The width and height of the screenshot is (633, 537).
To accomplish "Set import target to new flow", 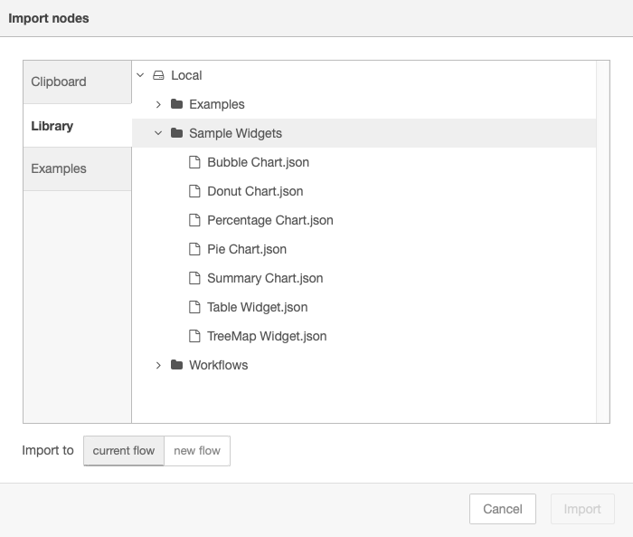I will click(x=197, y=450).
